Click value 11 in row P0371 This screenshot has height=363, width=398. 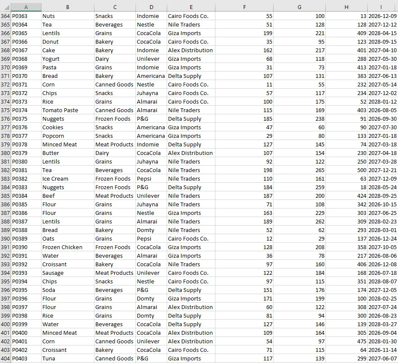pyautogui.click(x=244, y=85)
